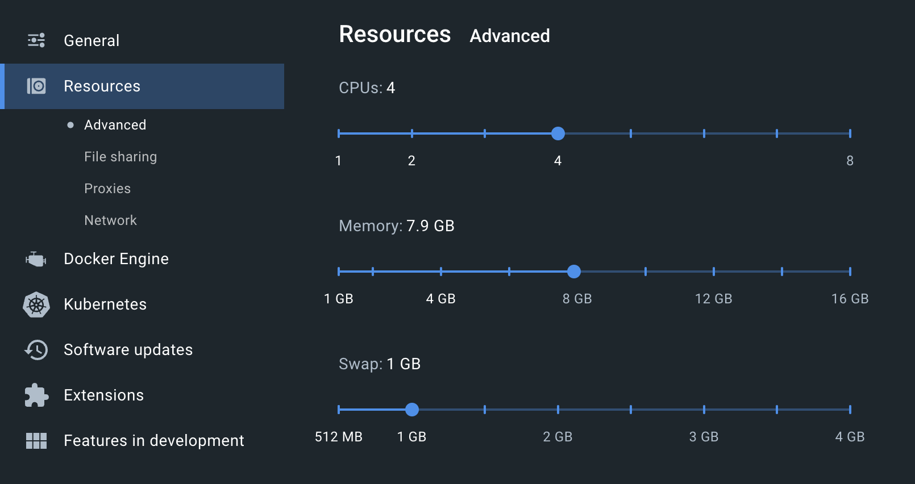Image resolution: width=915 pixels, height=484 pixels.
Task: Open File sharing under Resources
Action: point(120,157)
